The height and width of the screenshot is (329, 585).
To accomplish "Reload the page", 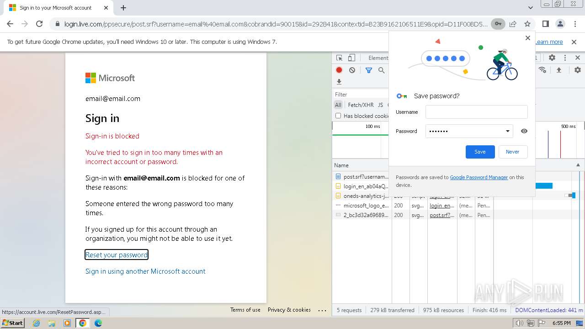I will pos(39,24).
